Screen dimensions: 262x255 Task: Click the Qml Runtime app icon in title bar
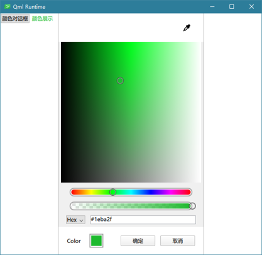(8, 6)
